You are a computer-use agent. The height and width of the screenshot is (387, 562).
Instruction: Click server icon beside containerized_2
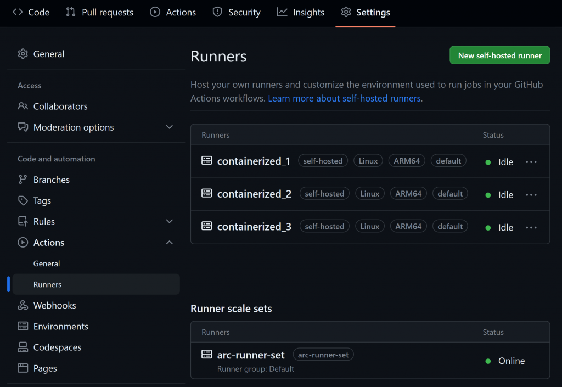coord(207,193)
